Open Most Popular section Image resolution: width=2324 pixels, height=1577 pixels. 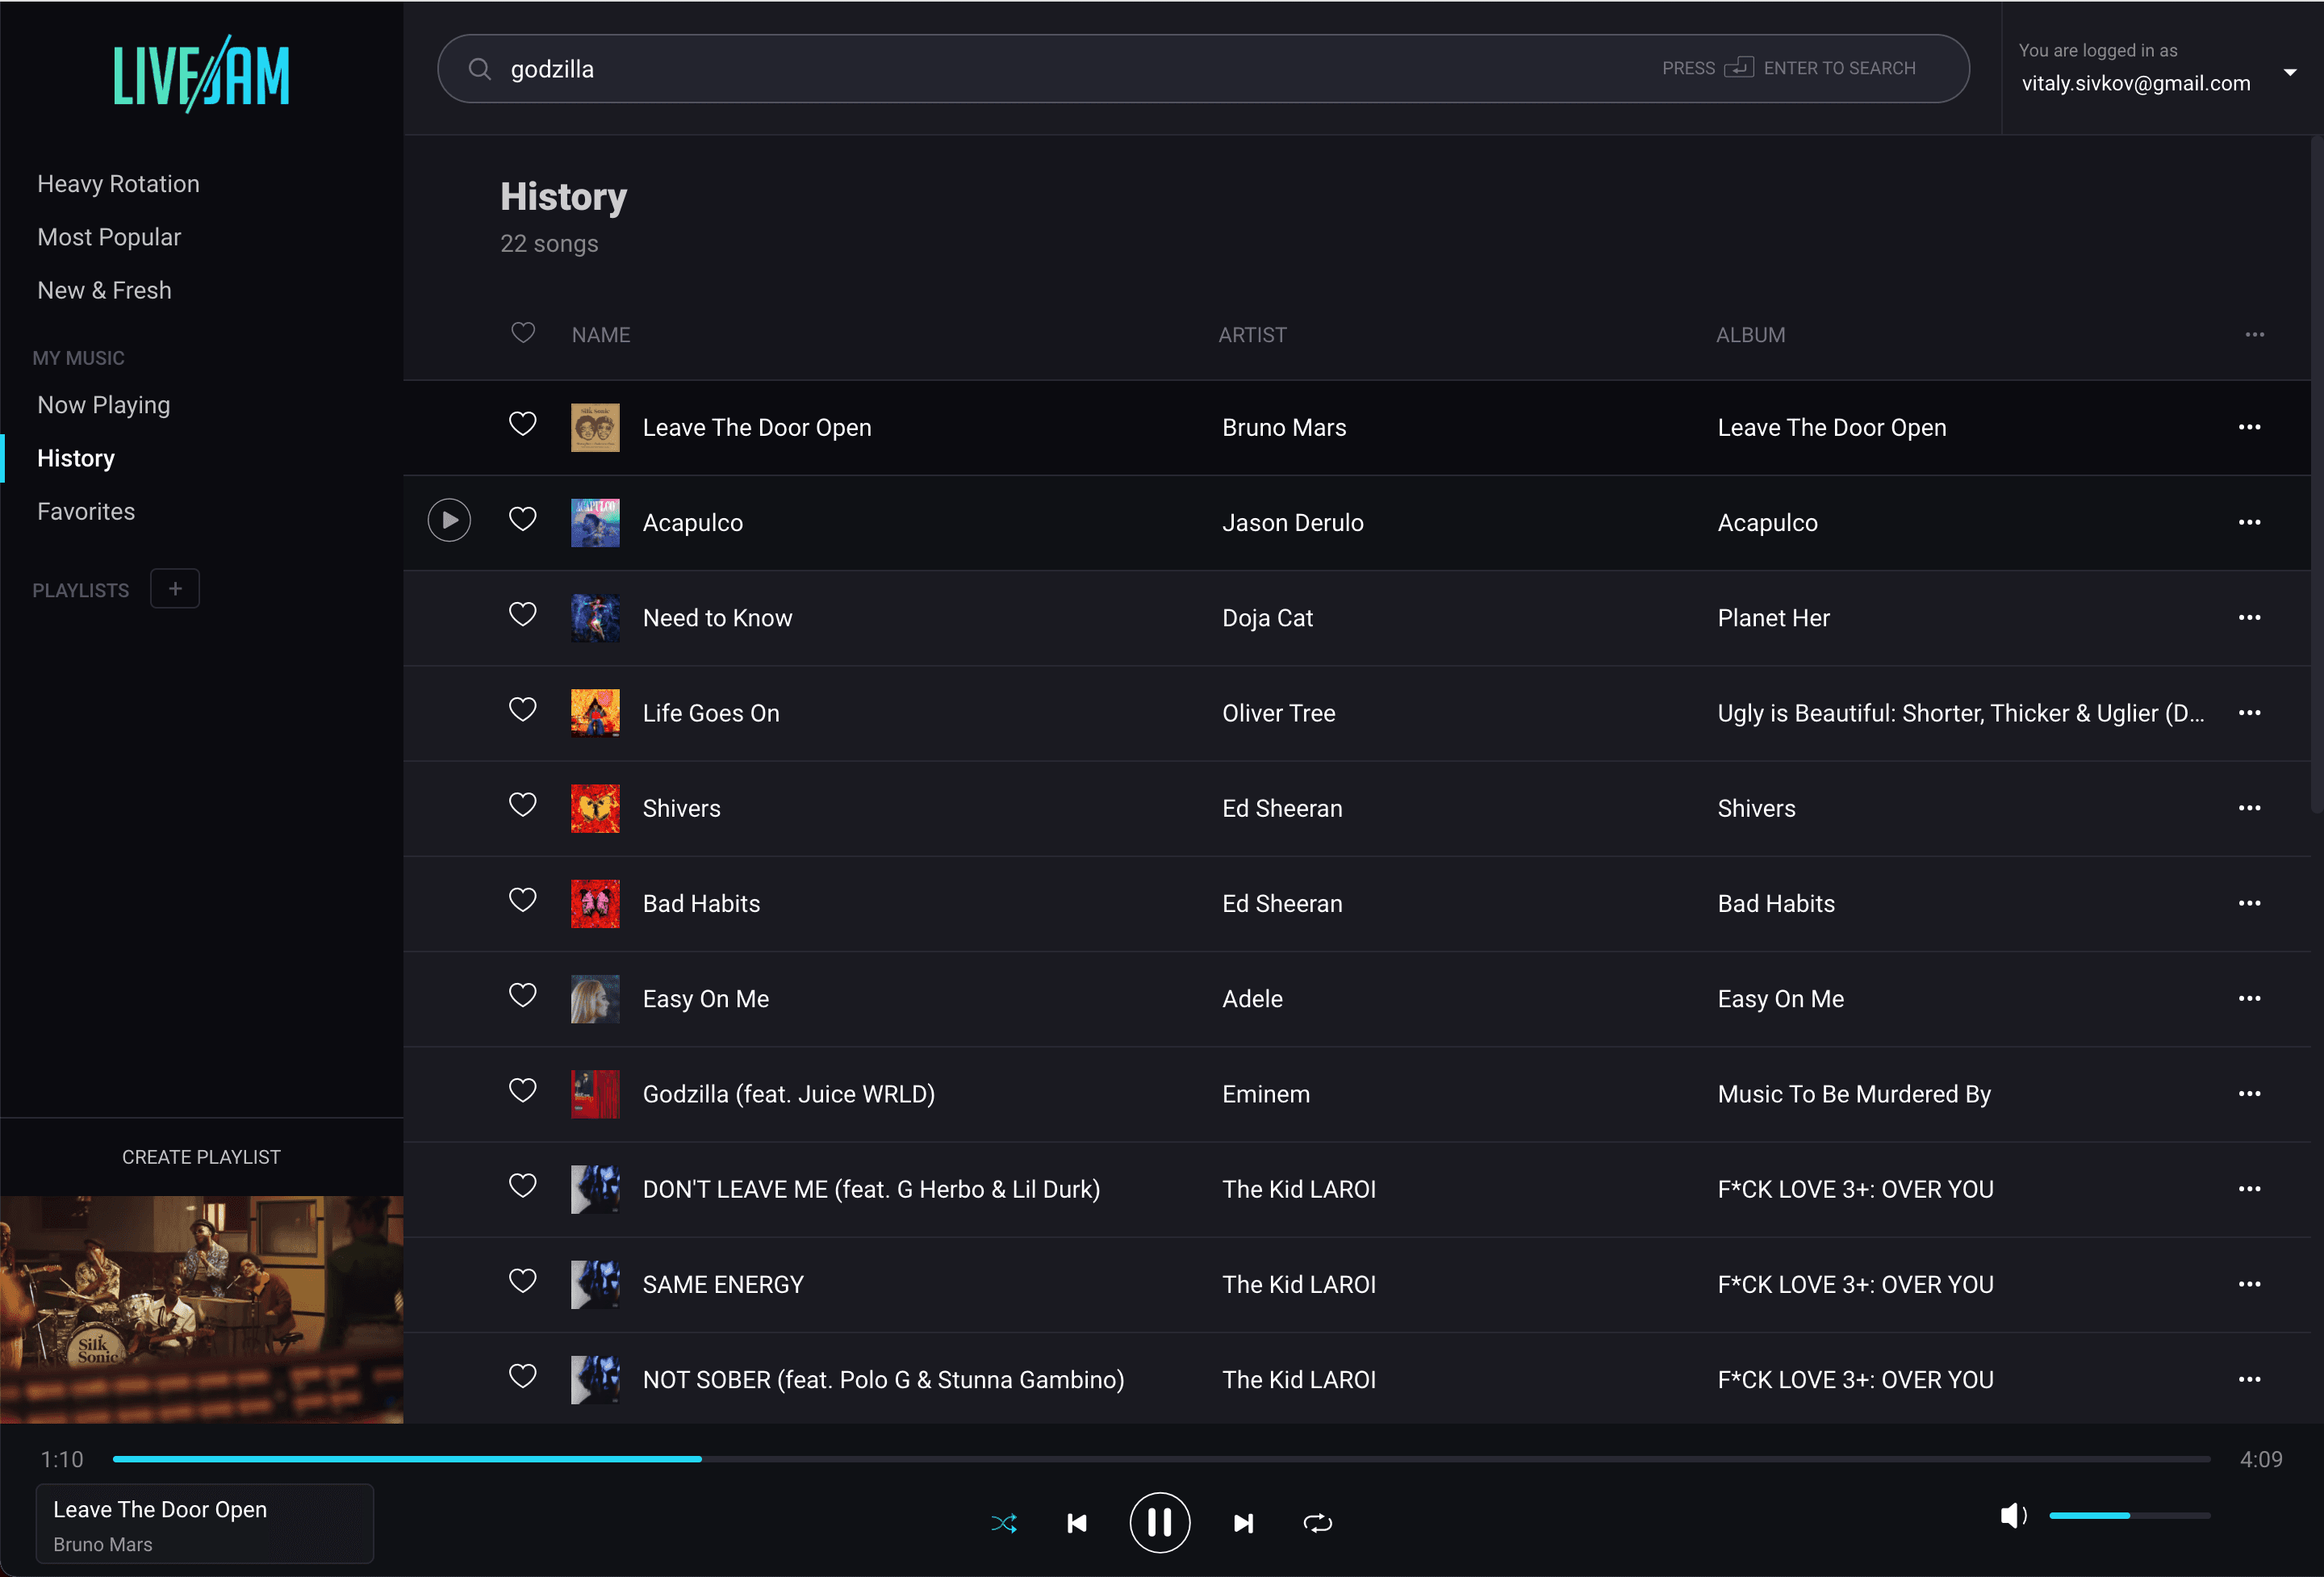109,237
